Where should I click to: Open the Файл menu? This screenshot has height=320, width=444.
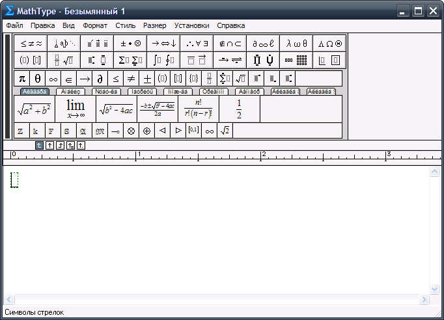pos(14,25)
